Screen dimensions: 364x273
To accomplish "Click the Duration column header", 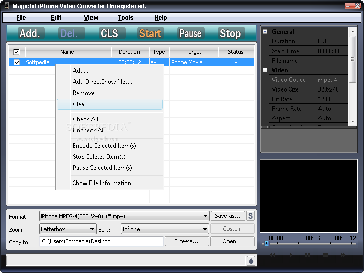I will (130, 52).
